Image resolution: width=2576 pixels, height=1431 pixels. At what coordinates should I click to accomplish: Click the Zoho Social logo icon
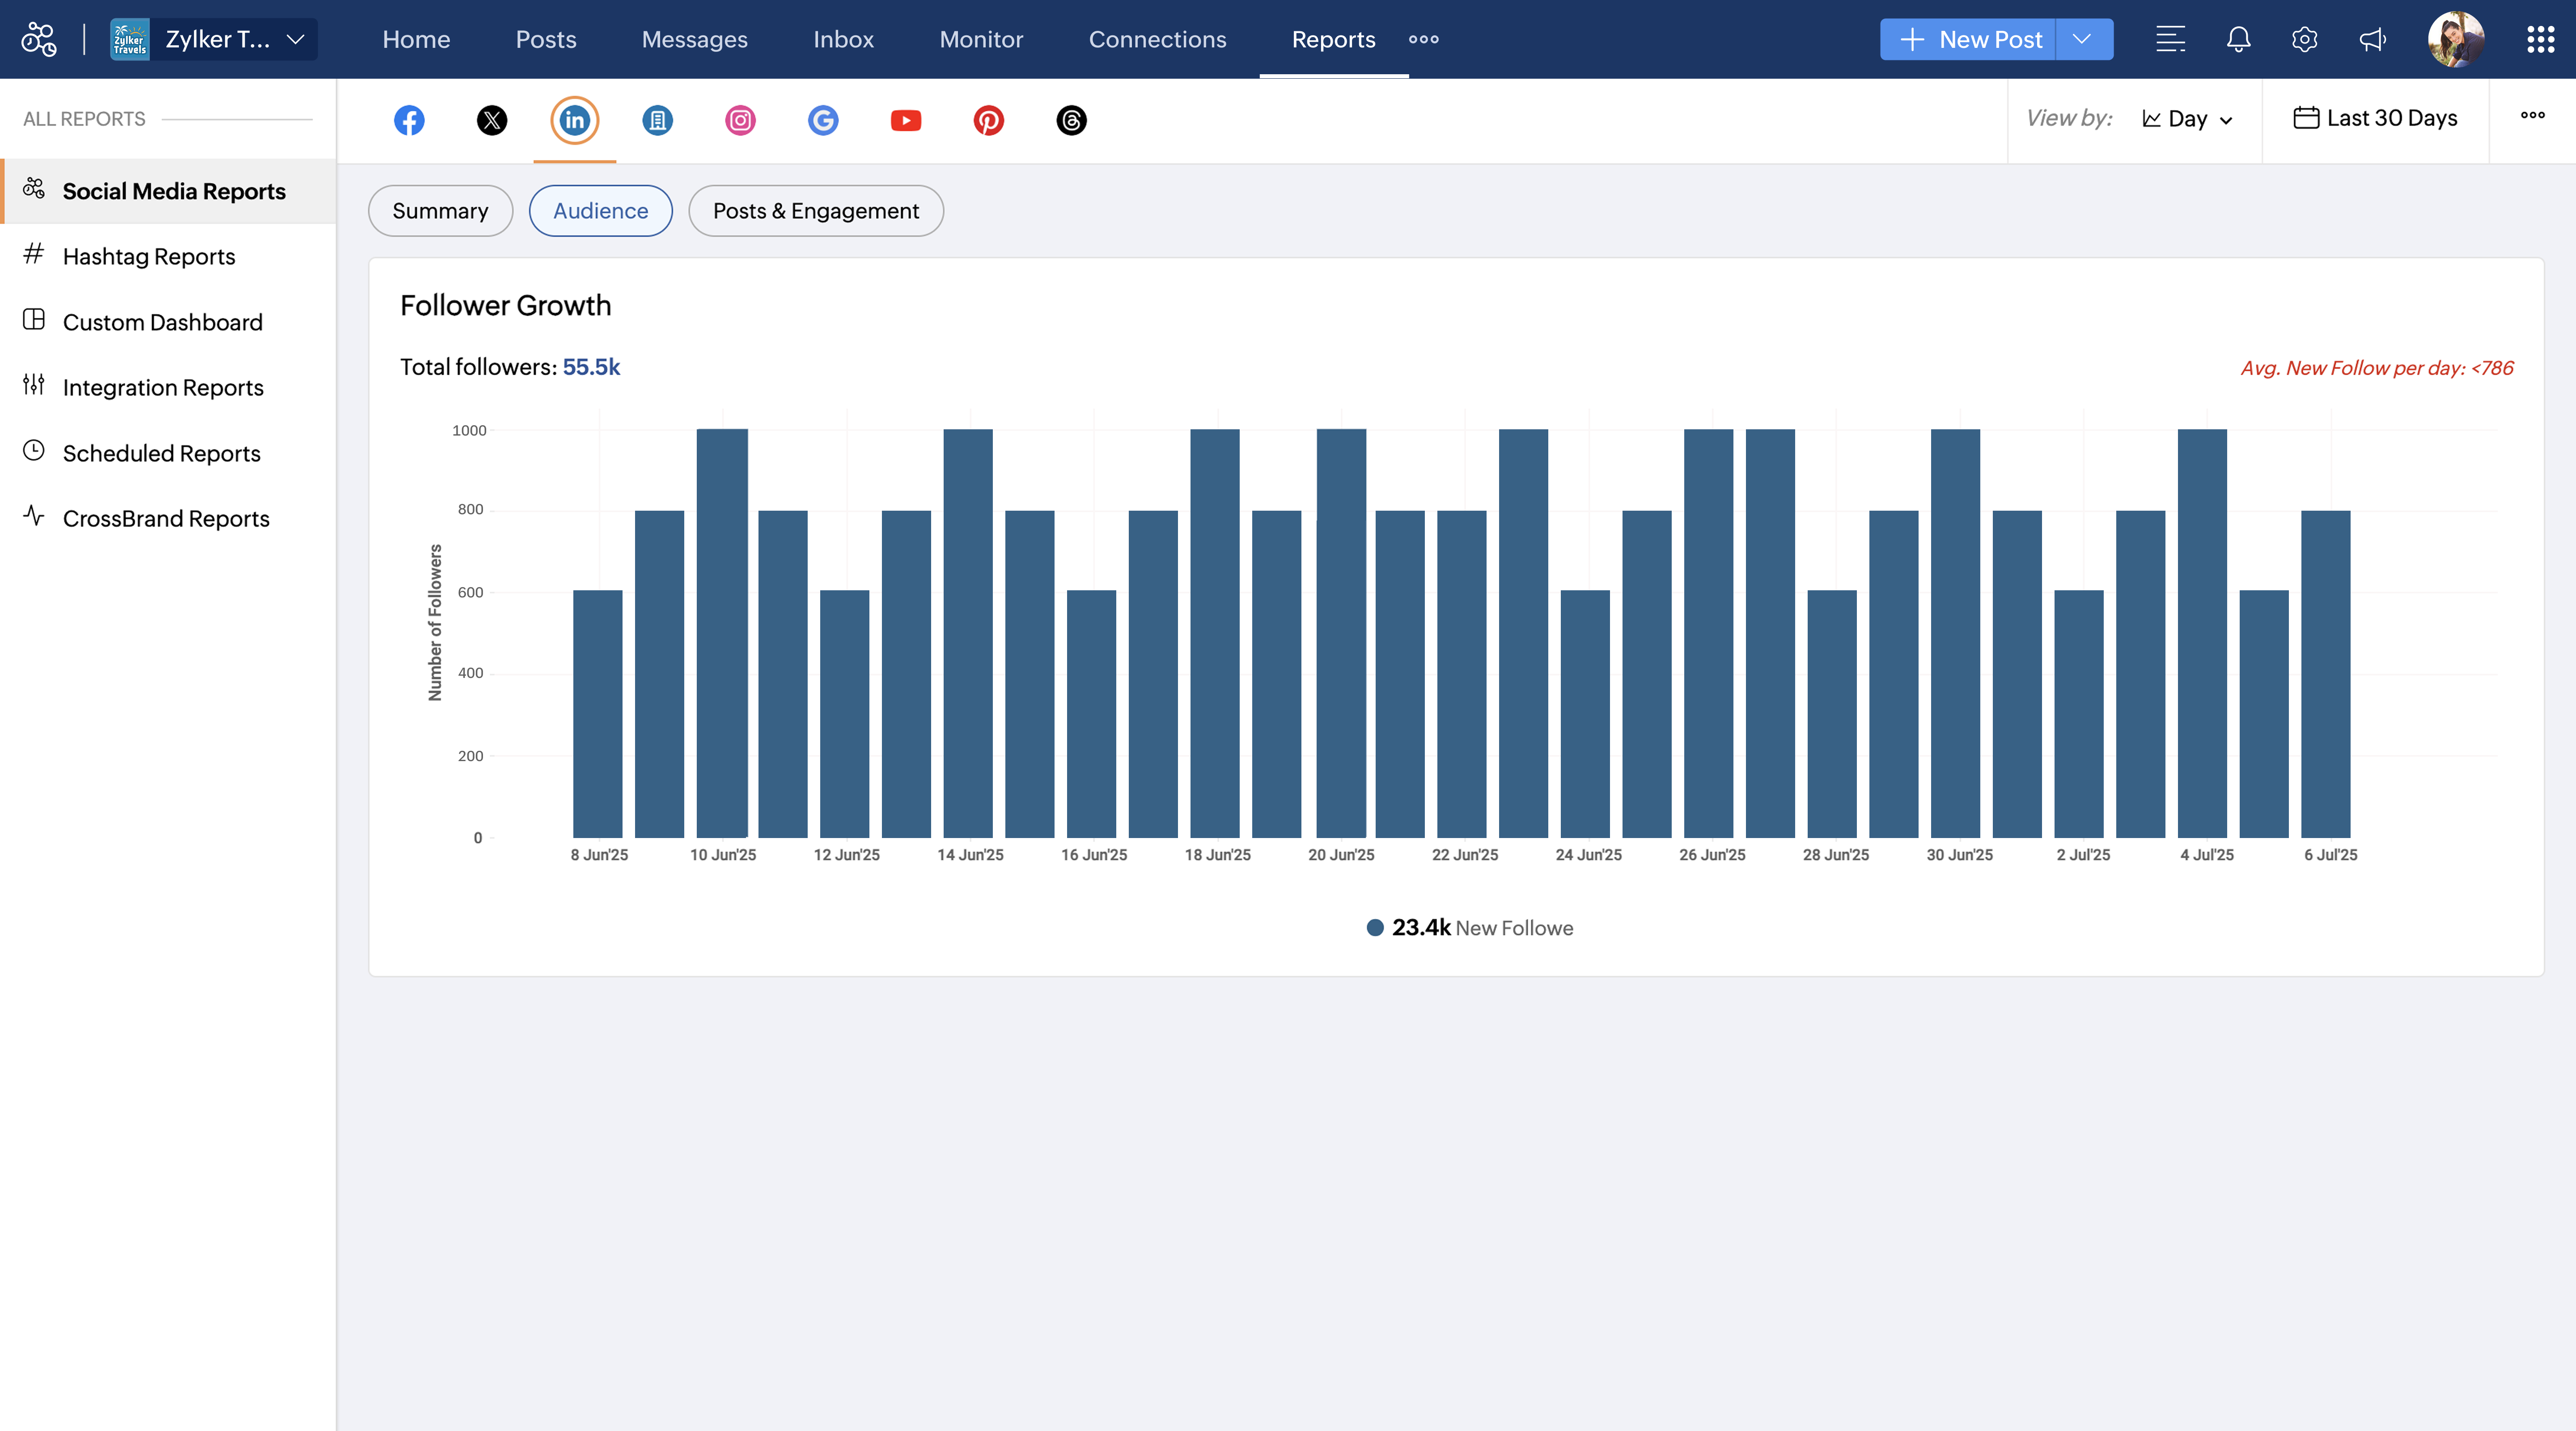click(x=39, y=39)
